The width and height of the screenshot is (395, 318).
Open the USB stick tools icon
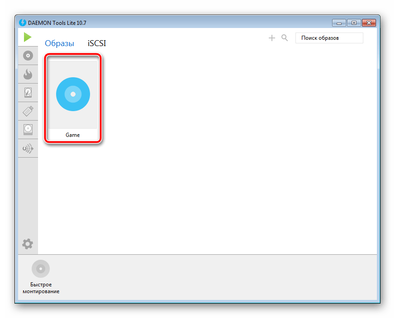[x=28, y=111]
